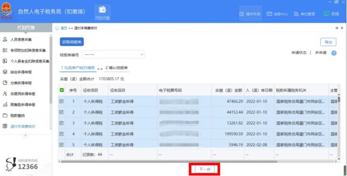Uncheck the row 1 checkbox

point(61,101)
